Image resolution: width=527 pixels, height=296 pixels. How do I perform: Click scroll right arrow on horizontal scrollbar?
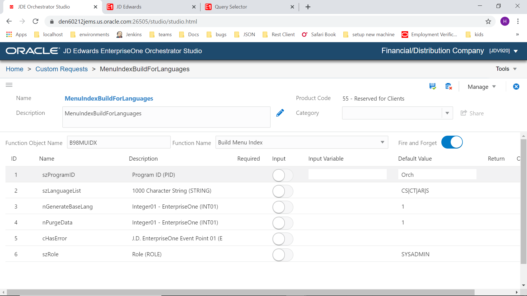pos(517,292)
